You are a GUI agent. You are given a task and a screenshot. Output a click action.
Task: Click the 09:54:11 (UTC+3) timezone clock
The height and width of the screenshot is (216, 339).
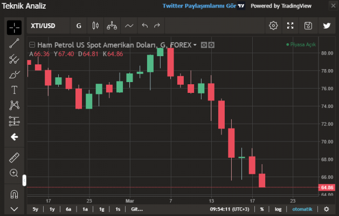click(x=230, y=210)
